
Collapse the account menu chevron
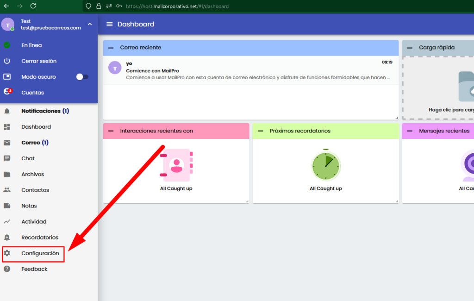click(x=90, y=24)
